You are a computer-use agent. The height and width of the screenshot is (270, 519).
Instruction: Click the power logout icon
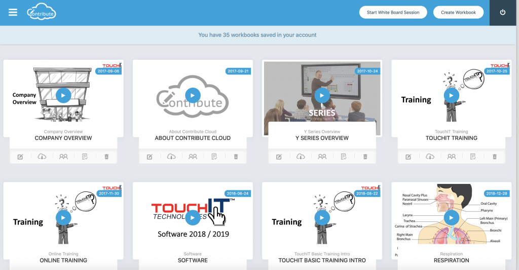point(502,13)
